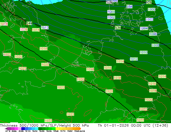Click the blue 1004 pressure label
171x132 pixels.
[x=144, y=29]
